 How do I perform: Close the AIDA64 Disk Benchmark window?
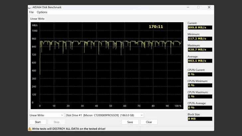pos(209,7)
